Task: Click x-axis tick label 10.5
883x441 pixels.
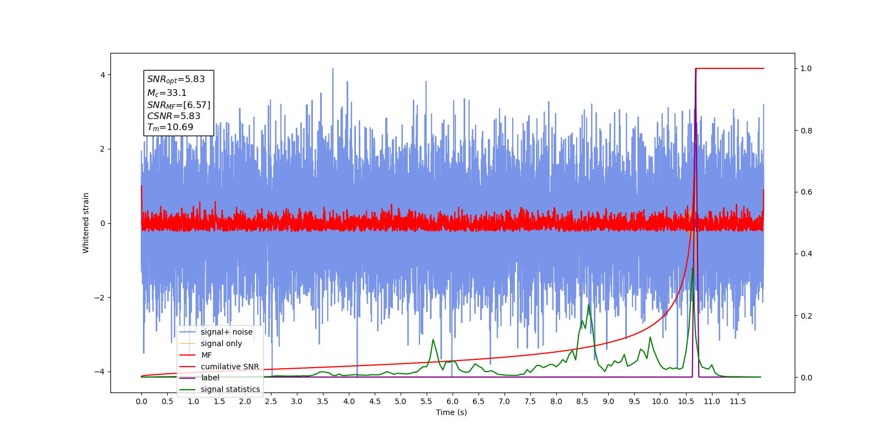Action: click(686, 401)
